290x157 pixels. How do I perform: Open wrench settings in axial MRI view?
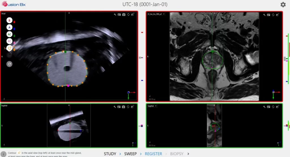coord(264,15)
